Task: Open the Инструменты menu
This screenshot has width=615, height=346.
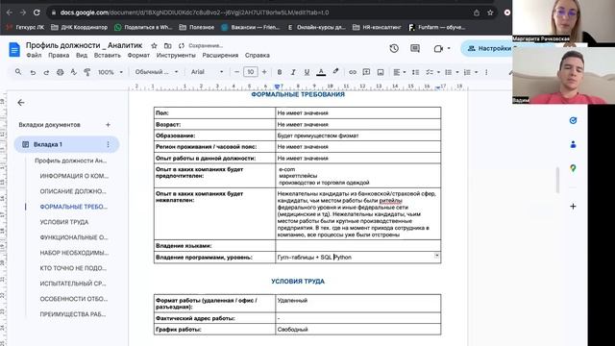Action: pyautogui.click(x=176, y=56)
